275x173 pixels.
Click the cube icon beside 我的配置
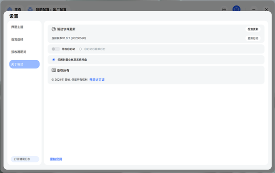tap(30, 9)
